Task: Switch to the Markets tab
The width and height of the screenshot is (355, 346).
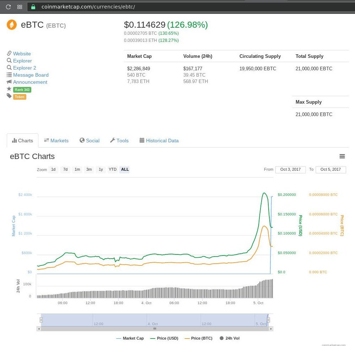Action: point(56,141)
